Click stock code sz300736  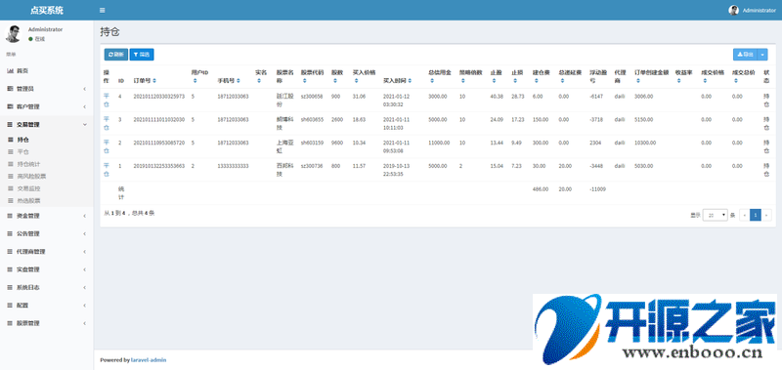(312, 166)
